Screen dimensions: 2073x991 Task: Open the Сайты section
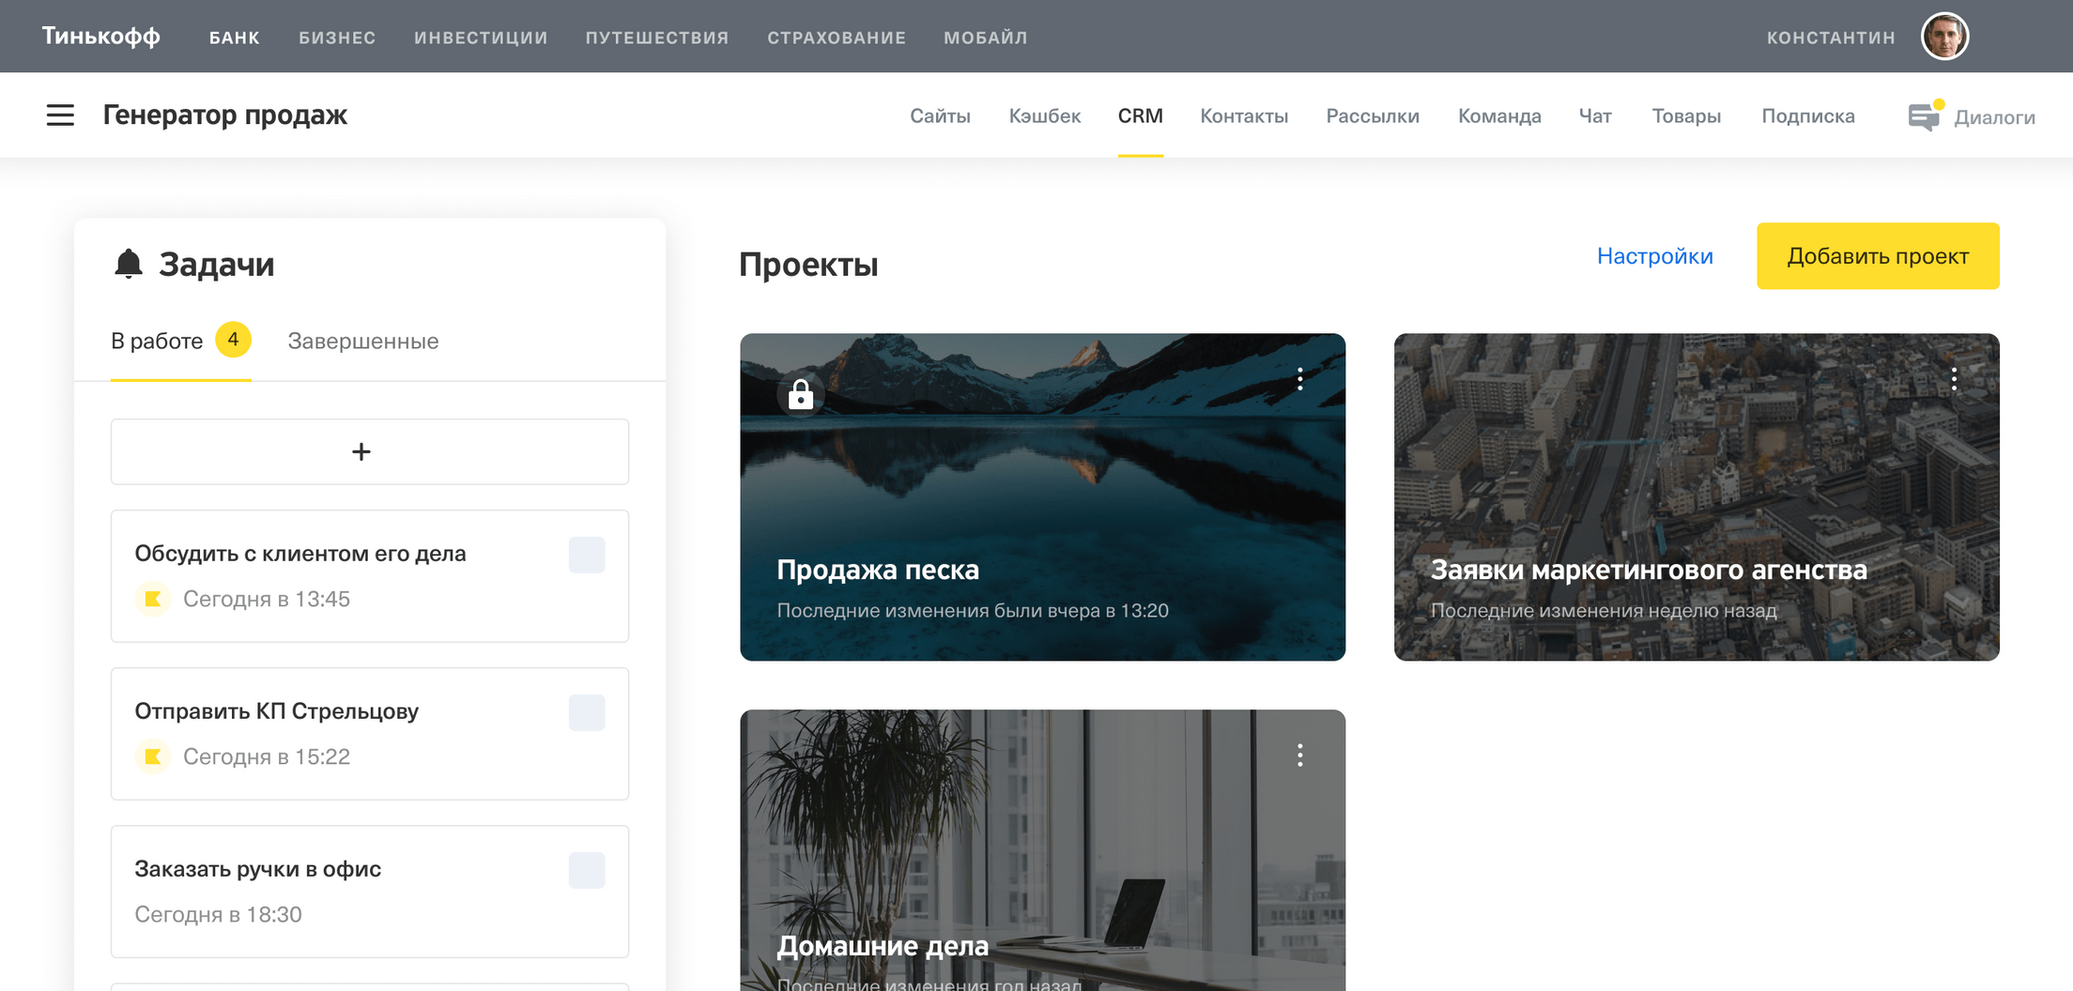point(940,115)
